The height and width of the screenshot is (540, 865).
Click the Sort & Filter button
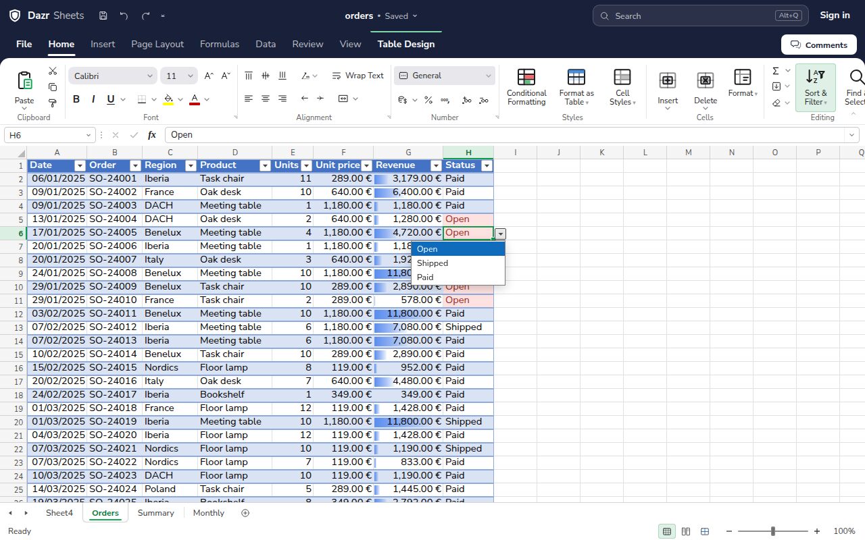tap(816, 88)
